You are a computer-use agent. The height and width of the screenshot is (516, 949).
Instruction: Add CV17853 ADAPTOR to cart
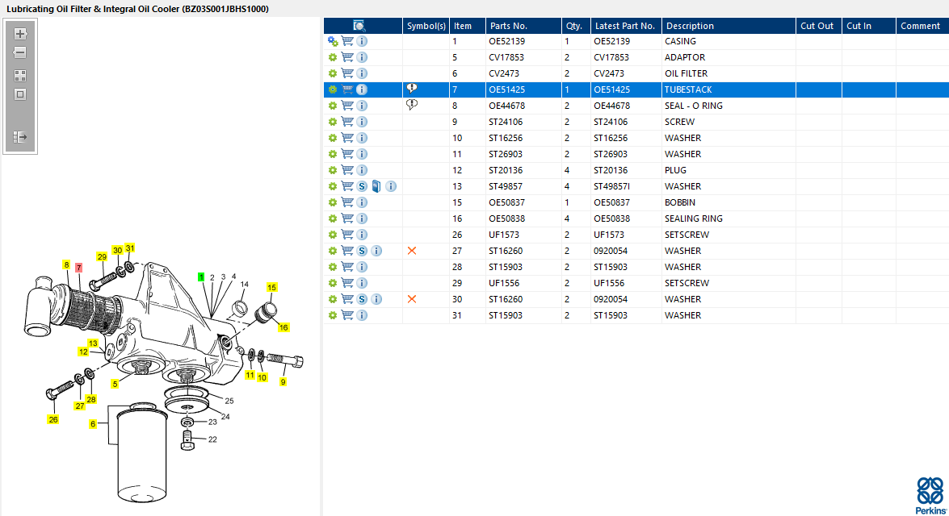point(347,57)
